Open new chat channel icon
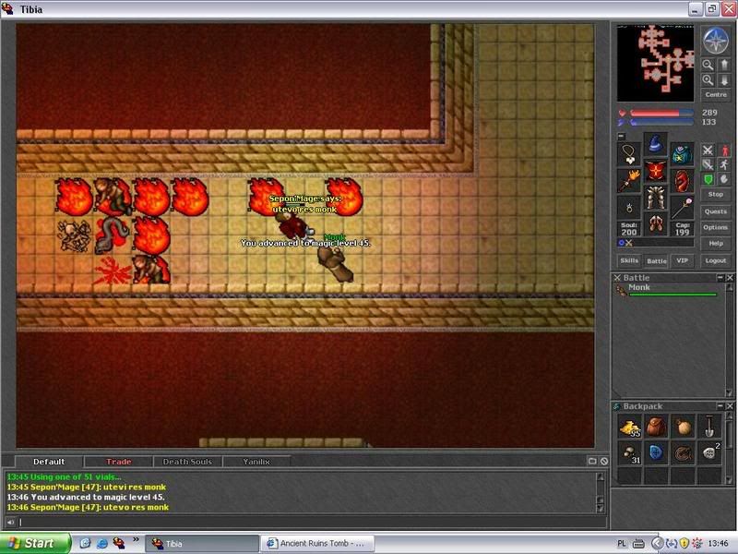The width and height of the screenshot is (738, 554). tap(592, 461)
